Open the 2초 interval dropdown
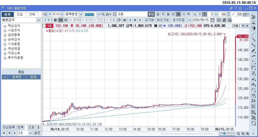The width and height of the screenshot is (258, 137). (x=31, y=133)
